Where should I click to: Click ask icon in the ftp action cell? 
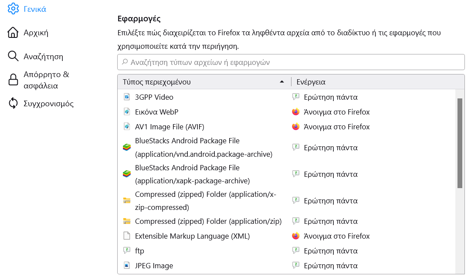coord(296,250)
